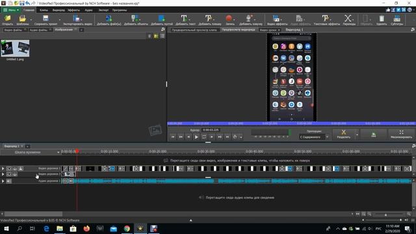
Task: Expand Video track 2
Action: (3, 174)
